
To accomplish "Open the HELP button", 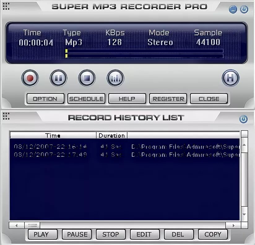I will click(x=127, y=98).
